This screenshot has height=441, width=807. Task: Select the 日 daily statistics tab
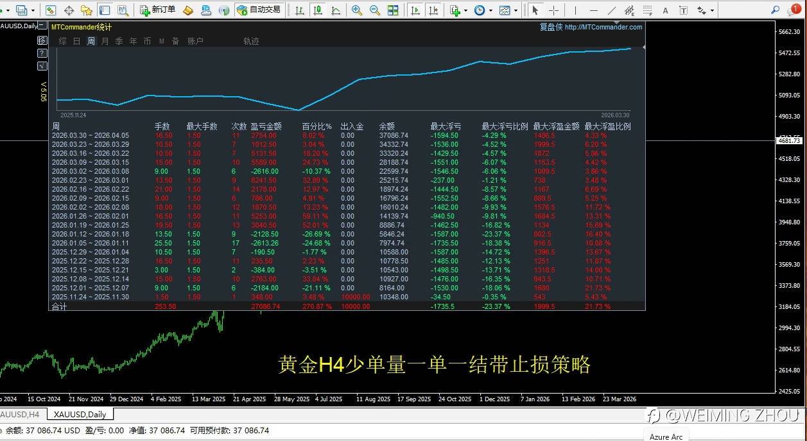pyautogui.click(x=76, y=41)
